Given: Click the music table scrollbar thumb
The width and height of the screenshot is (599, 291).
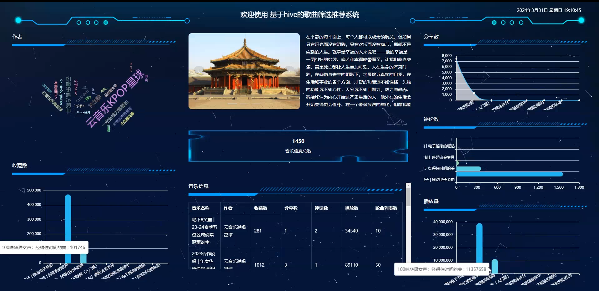Looking at the screenshot, I should click(x=408, y=197).
